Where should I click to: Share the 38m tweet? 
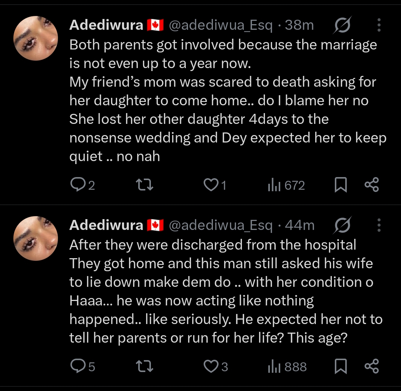pyautogui.click(x=371, y=185)
